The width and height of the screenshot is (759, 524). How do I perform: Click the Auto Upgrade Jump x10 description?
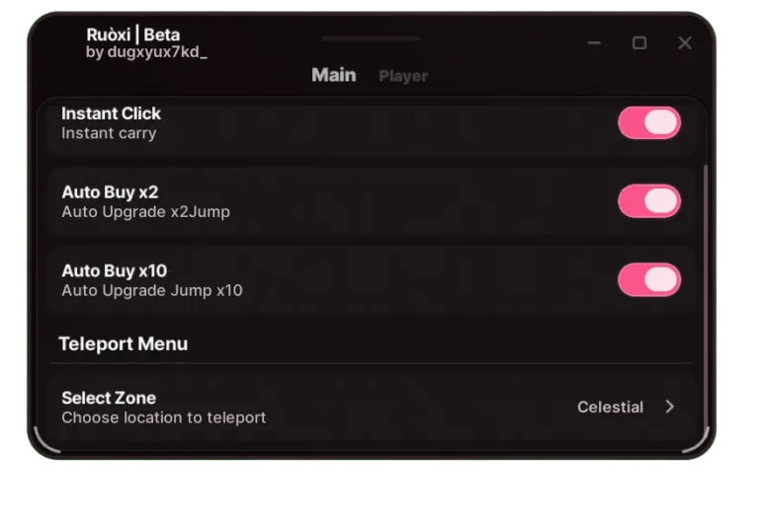click(151, 291)
